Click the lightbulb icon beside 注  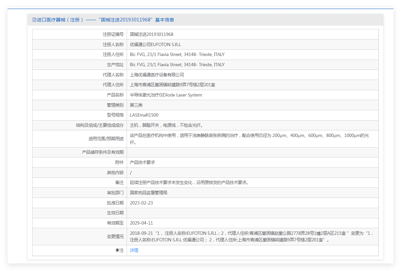pos(117,251)
